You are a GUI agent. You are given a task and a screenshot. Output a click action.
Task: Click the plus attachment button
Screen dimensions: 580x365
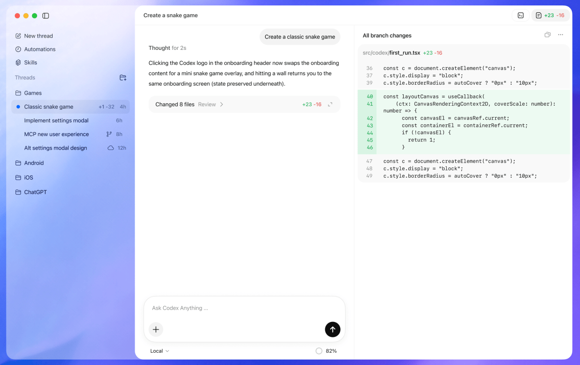click(156, 330)
